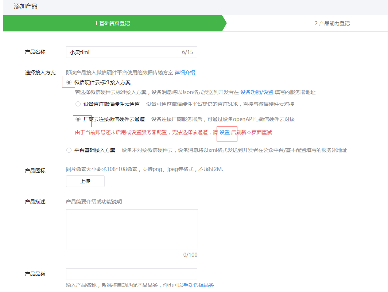Choose 设备直连微信硬件云通道 option
The image size is (388, 292).
click(78, 104)
